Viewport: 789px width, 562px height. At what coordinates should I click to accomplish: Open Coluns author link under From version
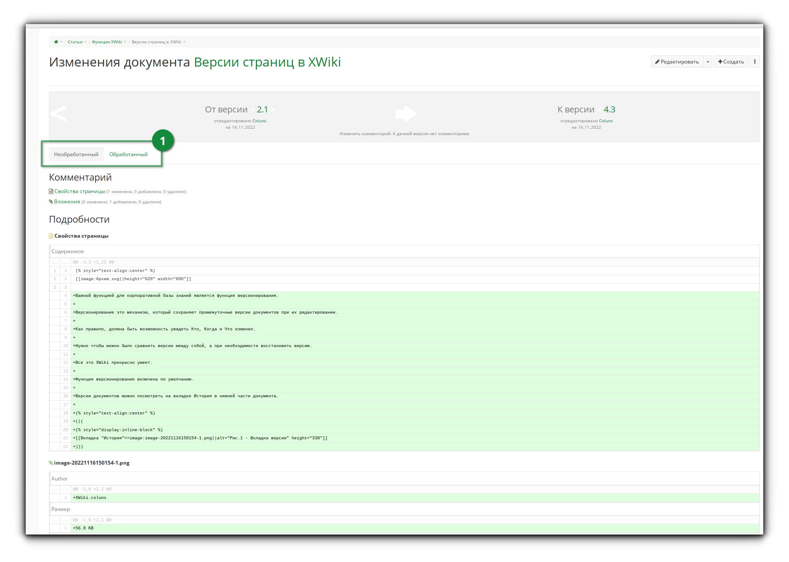point(259,121)
